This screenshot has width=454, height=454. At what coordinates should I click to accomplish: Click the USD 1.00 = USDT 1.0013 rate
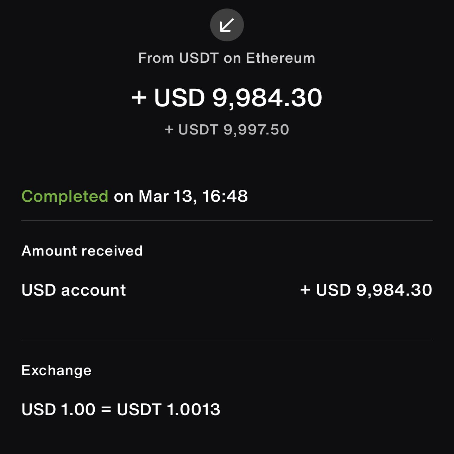click(x=121, y=409)
